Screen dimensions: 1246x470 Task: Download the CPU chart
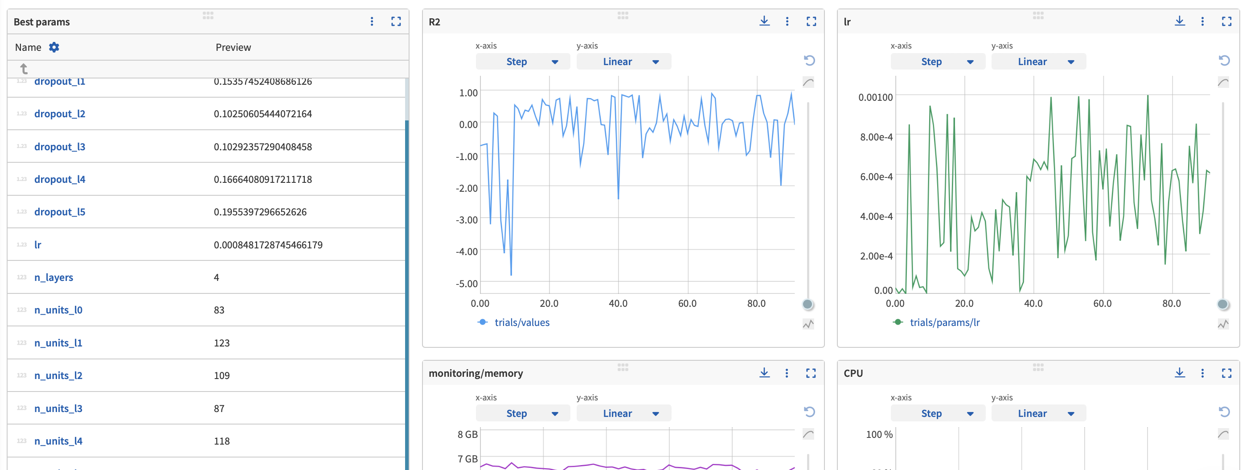(1179, 373)
